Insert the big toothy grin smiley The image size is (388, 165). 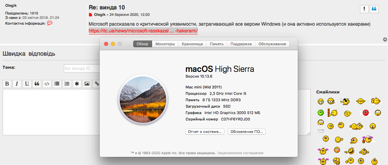321,102
